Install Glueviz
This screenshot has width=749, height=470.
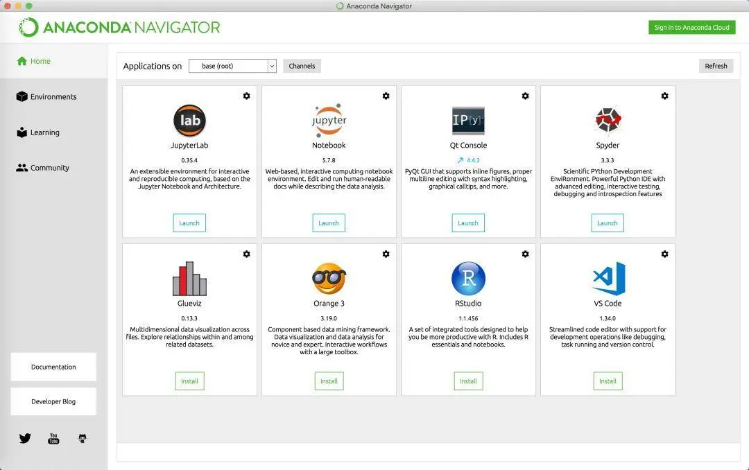point(189,381)
